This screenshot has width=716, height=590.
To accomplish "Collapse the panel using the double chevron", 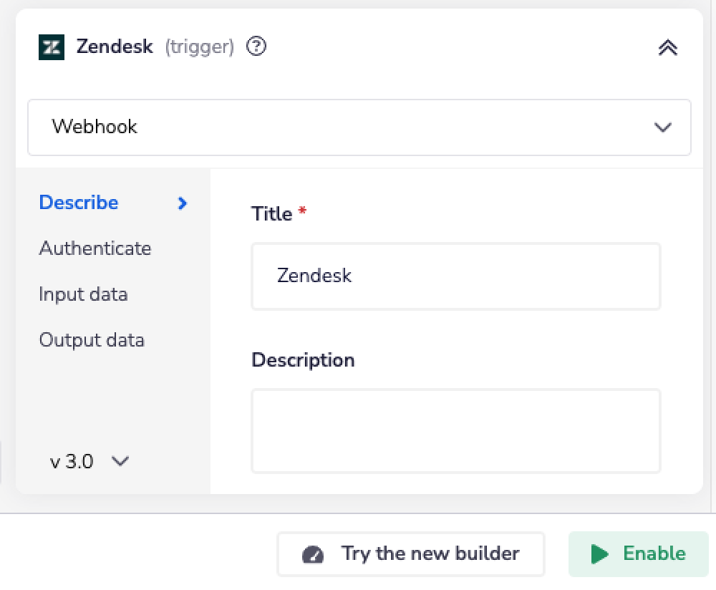I will point(667,47).
